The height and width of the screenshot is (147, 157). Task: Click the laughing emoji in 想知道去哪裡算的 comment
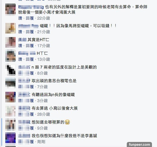click(x=67, y=122)
